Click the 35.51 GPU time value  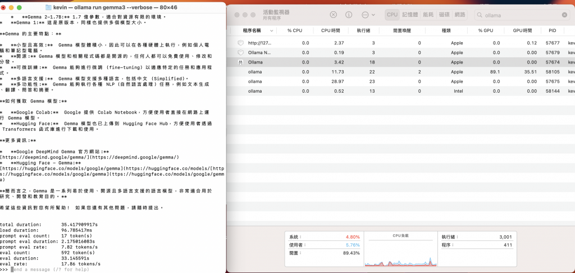(531, 72)
